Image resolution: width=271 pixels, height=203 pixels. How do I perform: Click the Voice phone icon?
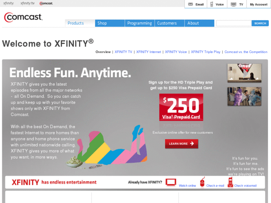tap(212, 4)
